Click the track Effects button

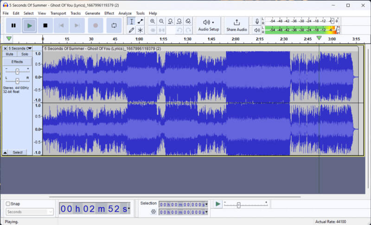pyautogui.click(x=17, y=62)
